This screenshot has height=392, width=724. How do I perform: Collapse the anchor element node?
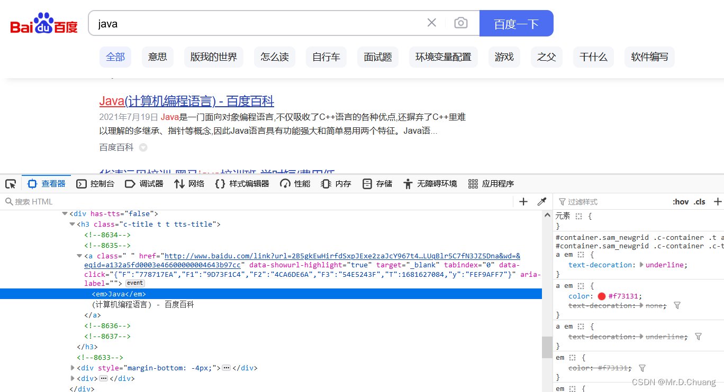(79, 256)
